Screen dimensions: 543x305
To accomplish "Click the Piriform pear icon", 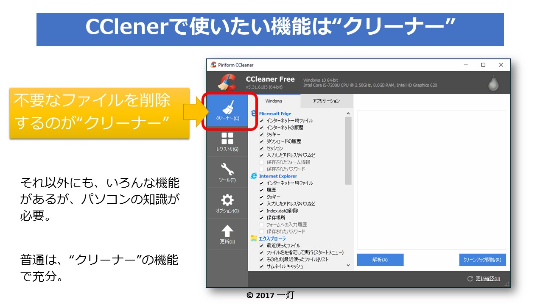I will coord(493,83).
